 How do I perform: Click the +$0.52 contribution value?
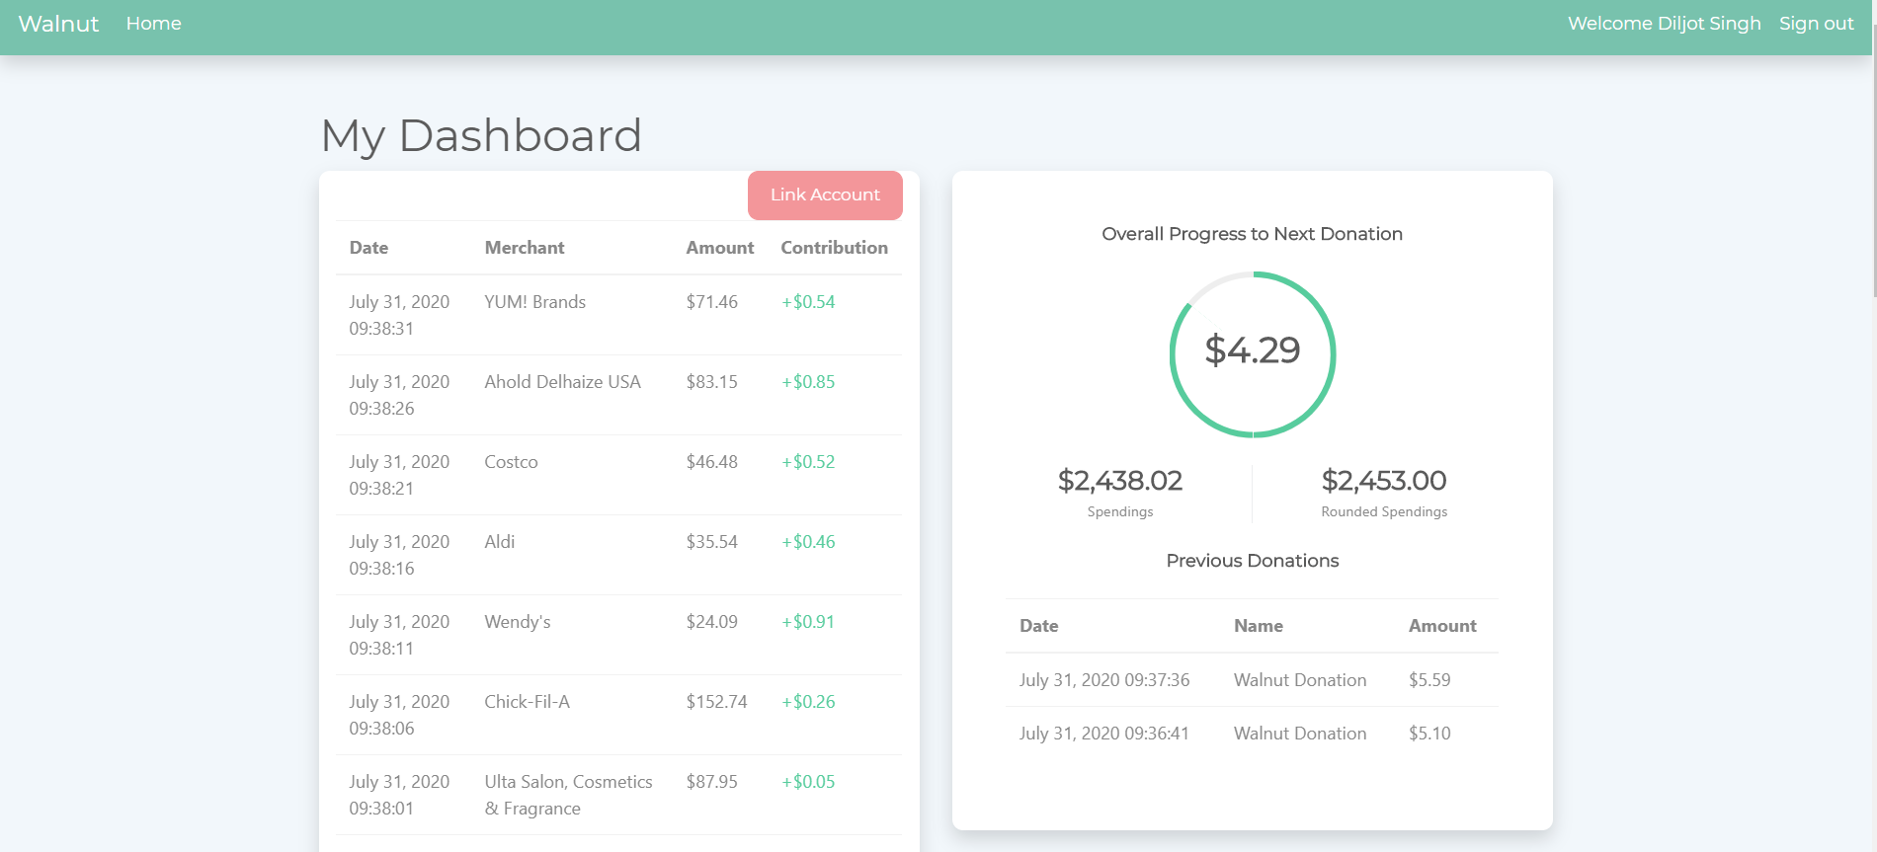[808, 462]
